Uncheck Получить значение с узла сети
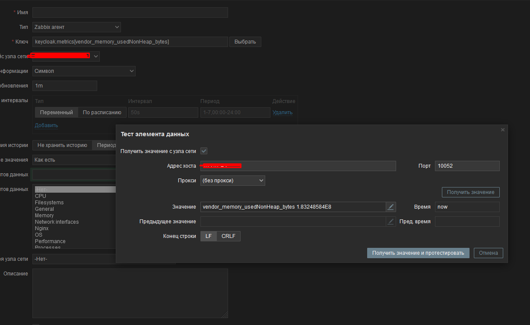The height and width of the screenshot is (325, 530). click(204, 151)
